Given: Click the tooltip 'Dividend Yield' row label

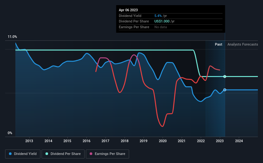Looking at the screenshot, I should 130,16.
